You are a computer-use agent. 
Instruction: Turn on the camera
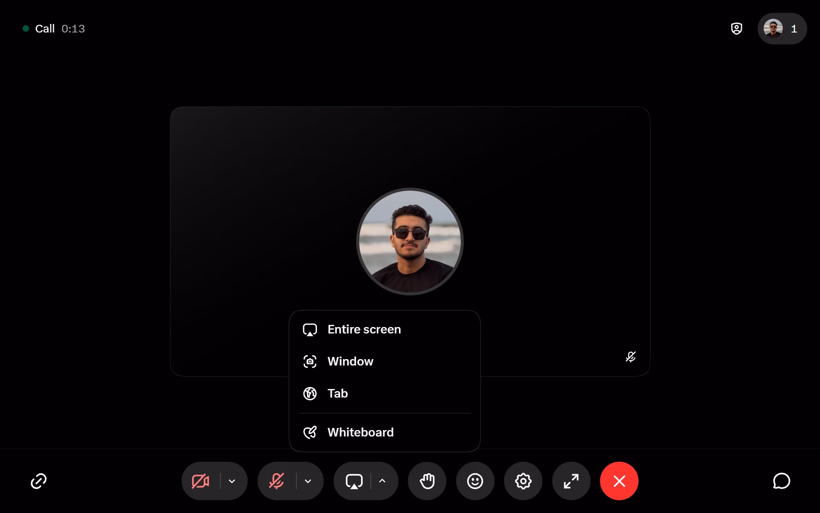click(x=200, y=481)
